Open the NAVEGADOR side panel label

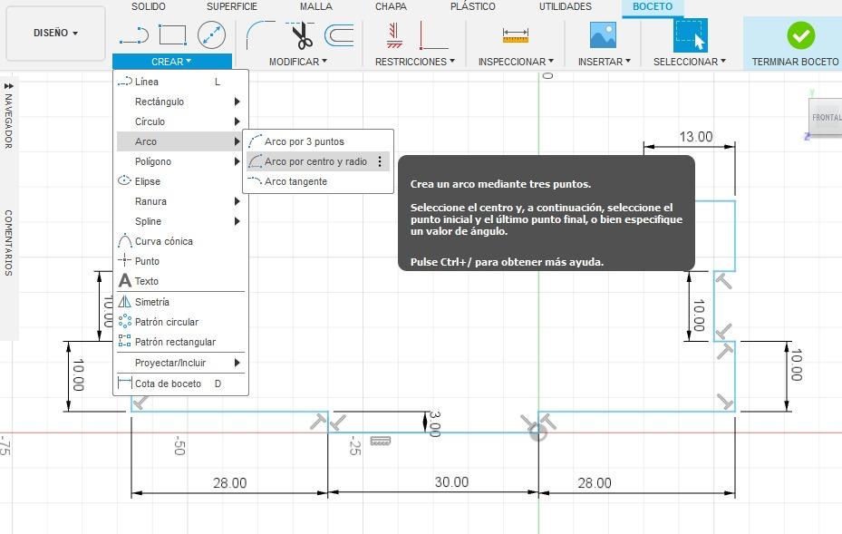[x=8, y=122]
